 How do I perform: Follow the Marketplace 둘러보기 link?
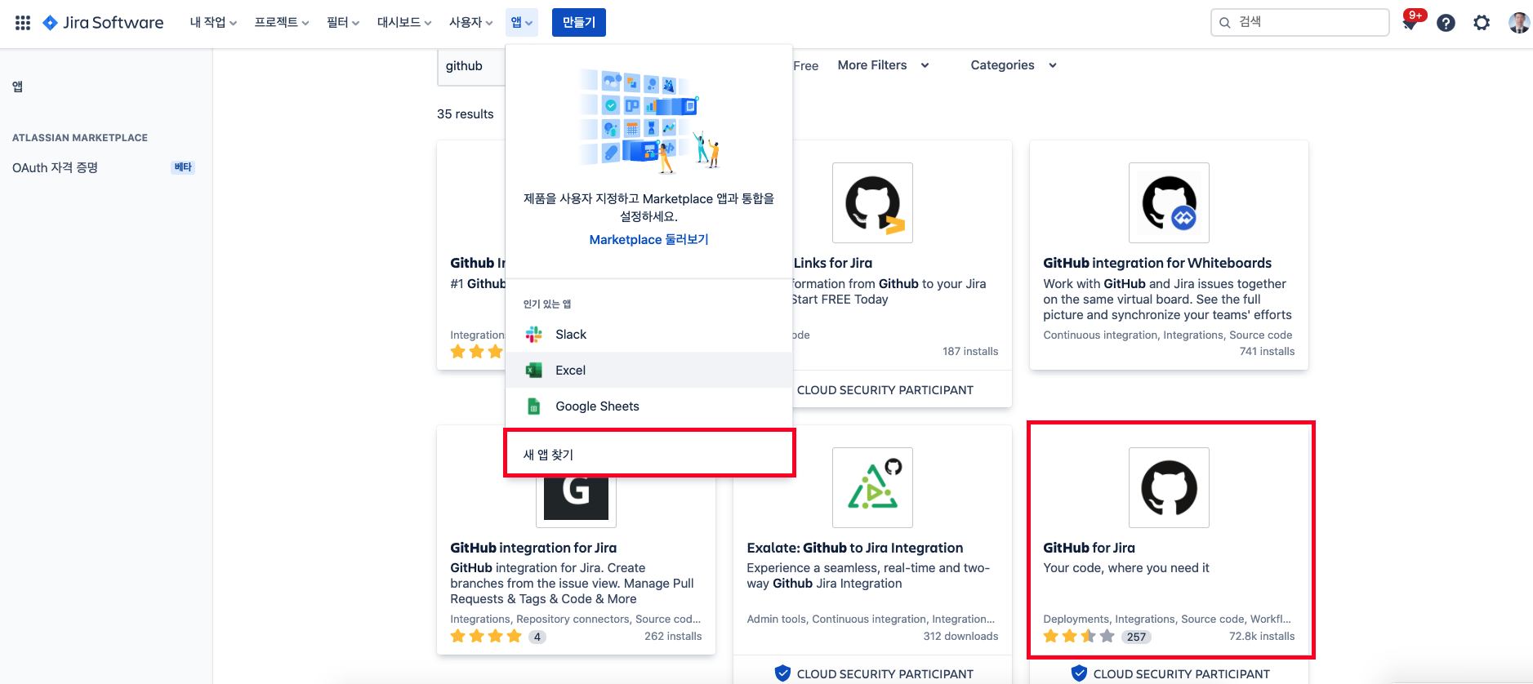point(648,239)
